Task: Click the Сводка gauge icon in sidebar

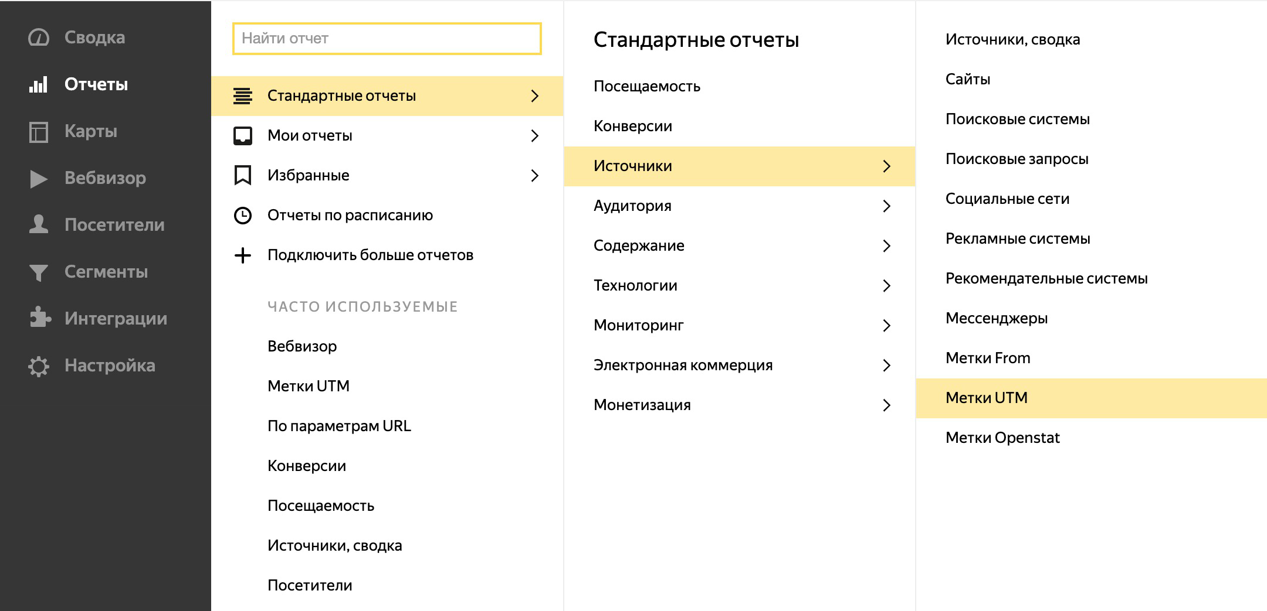Action: coord(39,37)
